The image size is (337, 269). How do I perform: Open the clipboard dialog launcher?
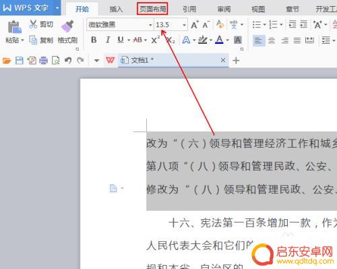[77, 49]
